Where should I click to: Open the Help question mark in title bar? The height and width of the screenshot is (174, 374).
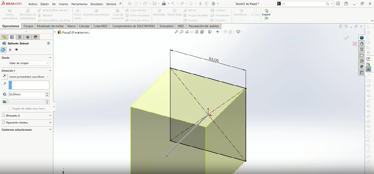click(346, 4)
